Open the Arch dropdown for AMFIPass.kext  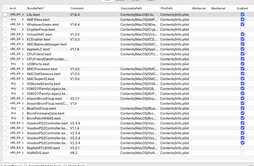click(17, 19)
